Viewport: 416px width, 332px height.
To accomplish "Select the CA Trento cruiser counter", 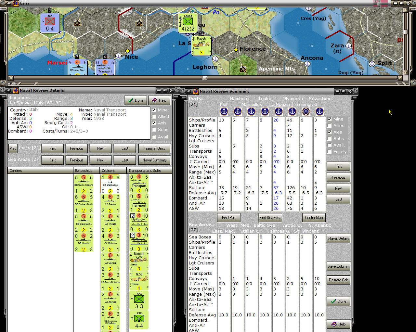I will (110, 204).
